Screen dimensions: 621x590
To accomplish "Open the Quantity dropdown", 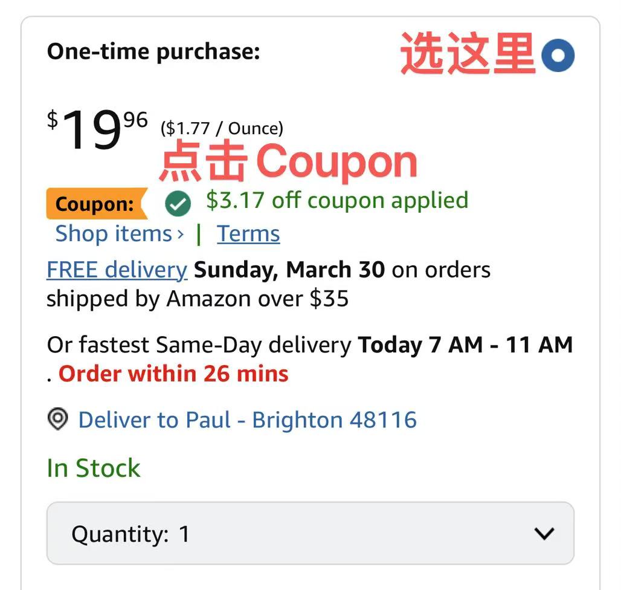I will (x=310, y=533).
